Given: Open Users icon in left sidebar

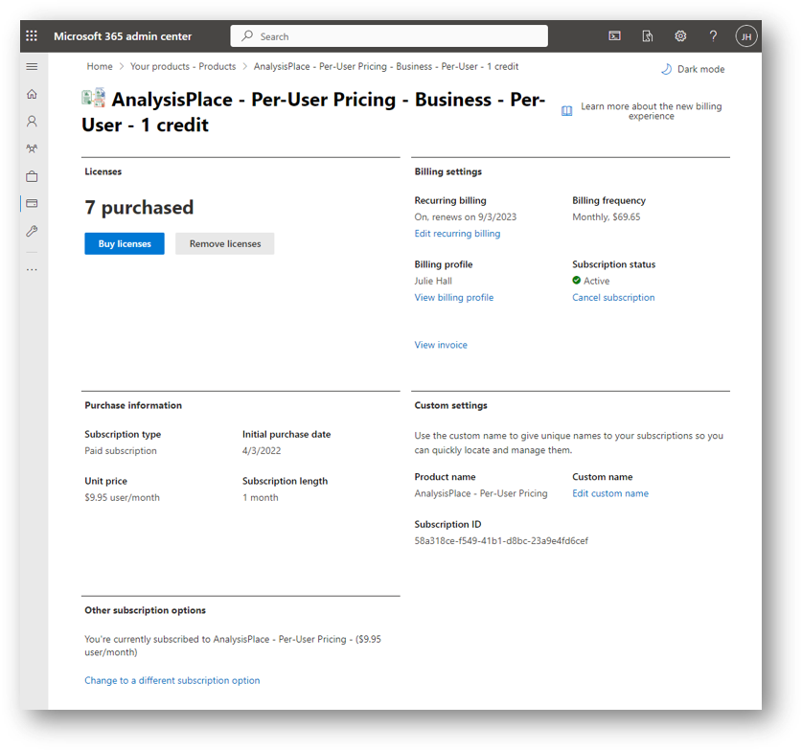Looking at the screenshot, I should click(x=32, y=122).
